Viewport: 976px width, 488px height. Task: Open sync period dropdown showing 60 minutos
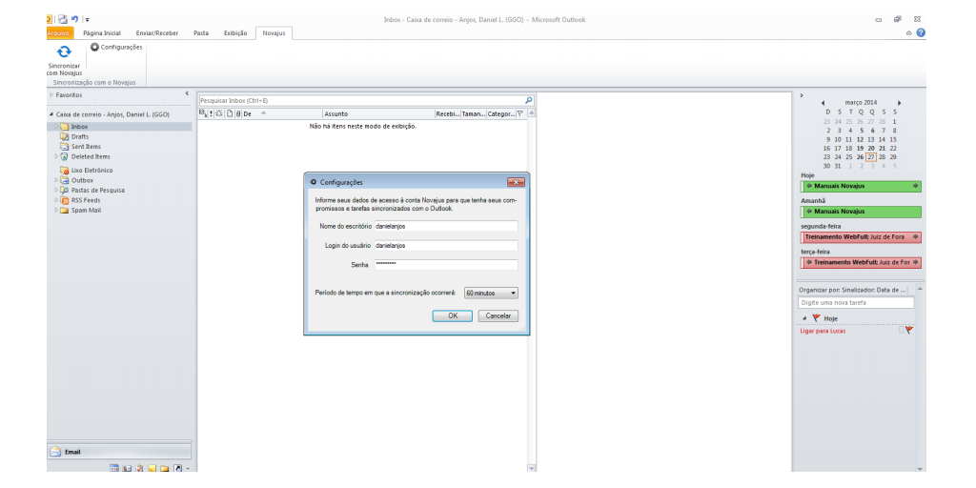click(491, 293)
